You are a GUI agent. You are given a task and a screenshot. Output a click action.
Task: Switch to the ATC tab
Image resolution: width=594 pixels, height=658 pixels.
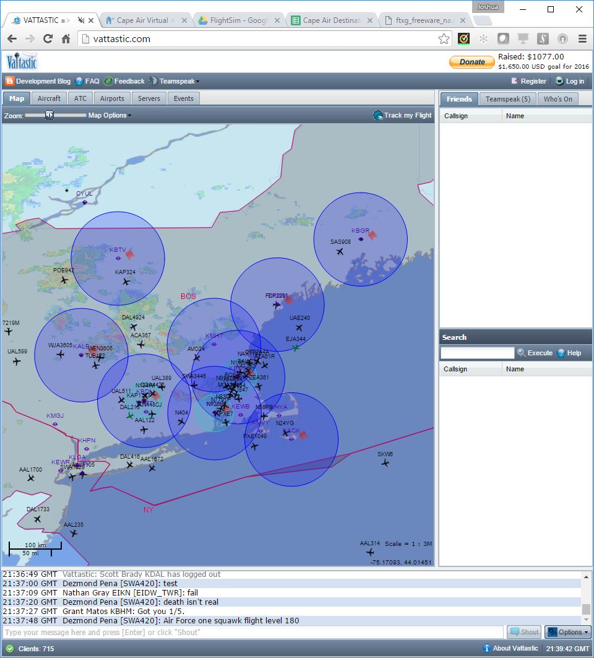80,98
